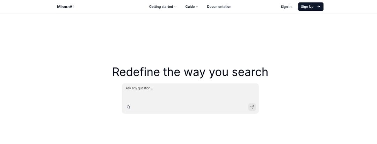Click the MisoraAI logo
Viewport: 377px width, 144px height.
pos(65,7)
